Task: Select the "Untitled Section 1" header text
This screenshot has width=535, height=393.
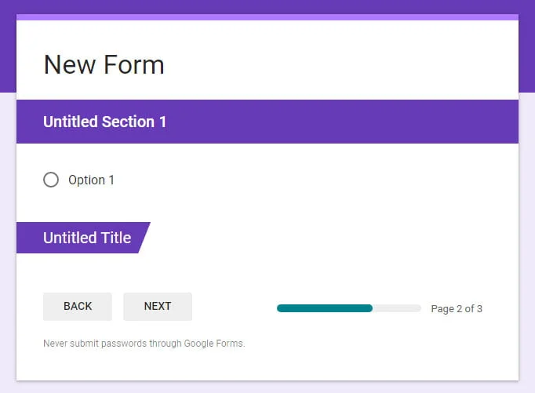Action: pyautogui.click(x=104, y=122)
